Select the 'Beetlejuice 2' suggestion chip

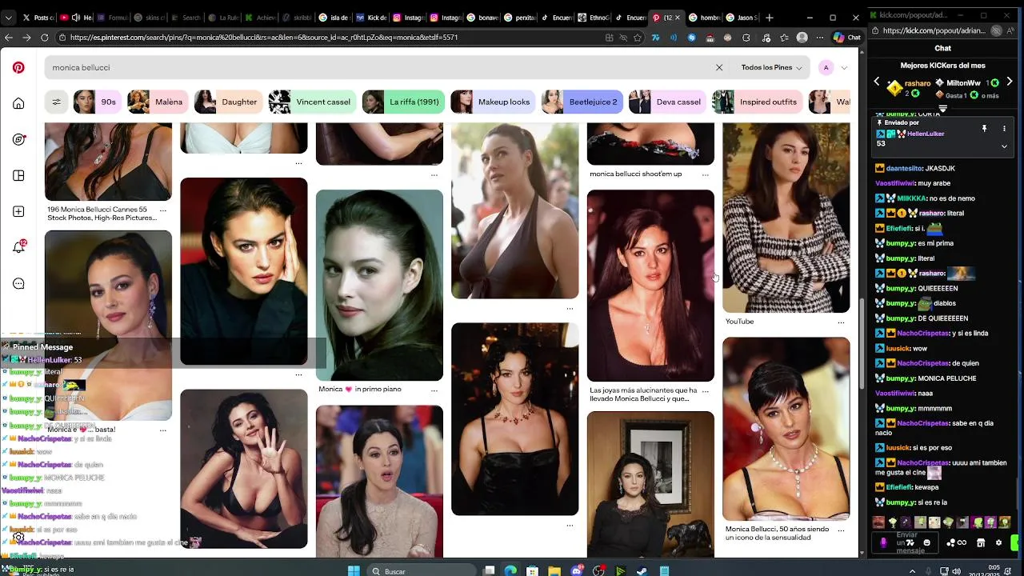(x=582, y=102)
